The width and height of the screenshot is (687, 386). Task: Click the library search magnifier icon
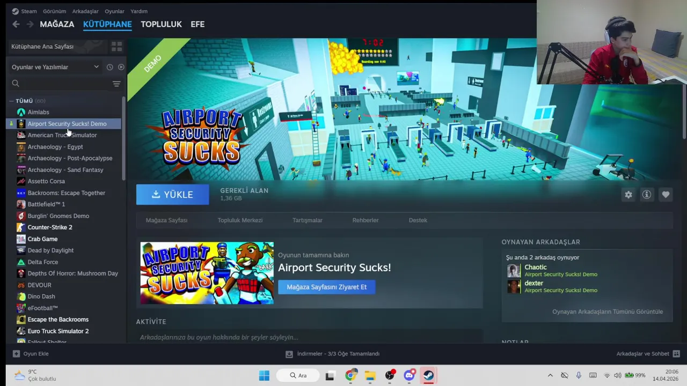click(x=16, y=83)
